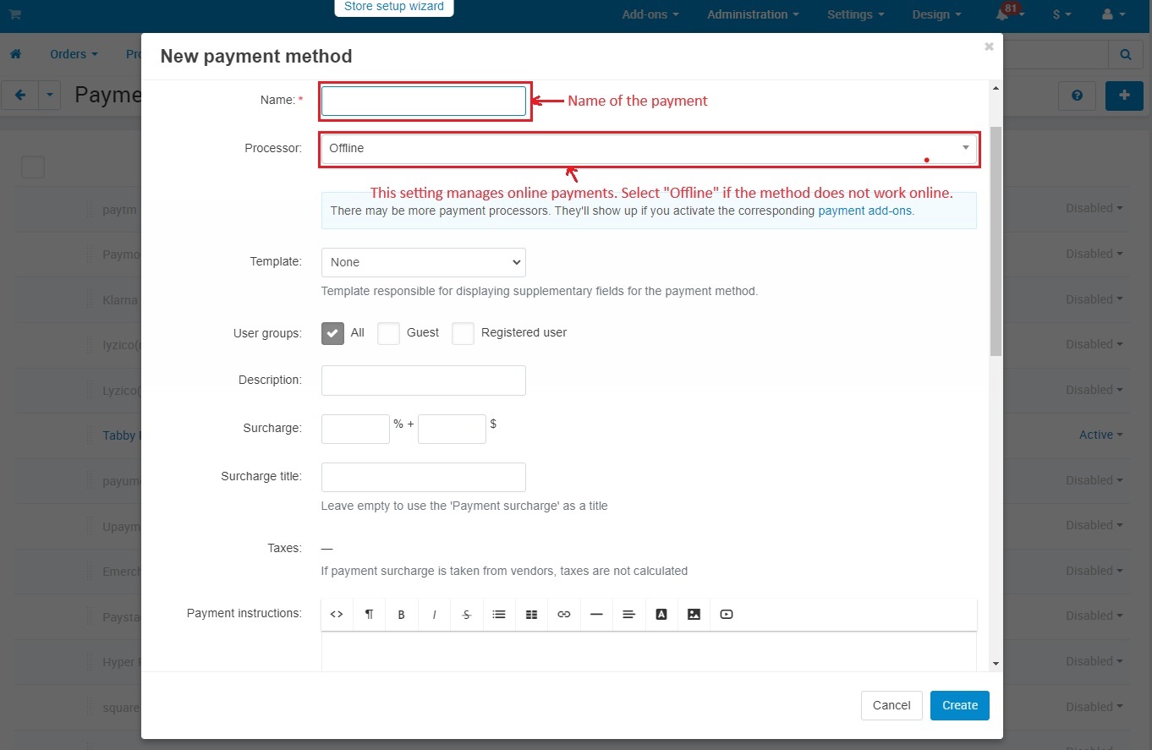This screenshot has height=750, width=1152.
Task: Click the Surcharge percent input field
Action: pos(355,429)
